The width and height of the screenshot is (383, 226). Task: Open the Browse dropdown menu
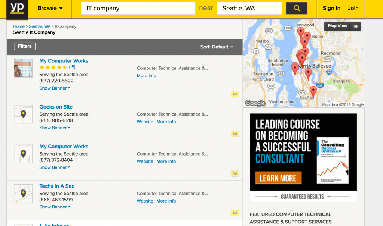coord(50,8)
